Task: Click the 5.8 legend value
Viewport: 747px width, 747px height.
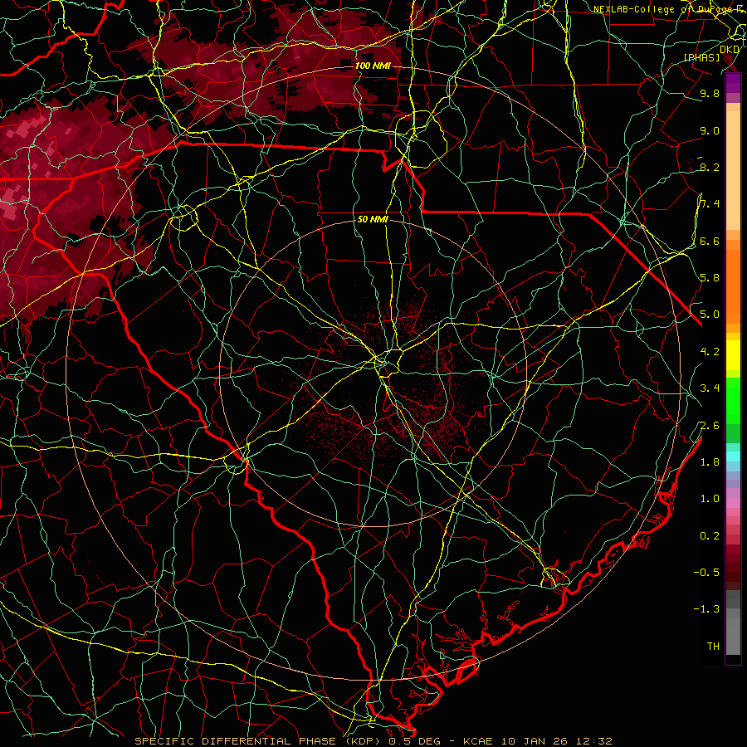Action: [710, 277]
